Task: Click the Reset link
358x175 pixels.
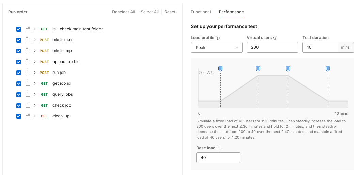Action: (170, 12)
